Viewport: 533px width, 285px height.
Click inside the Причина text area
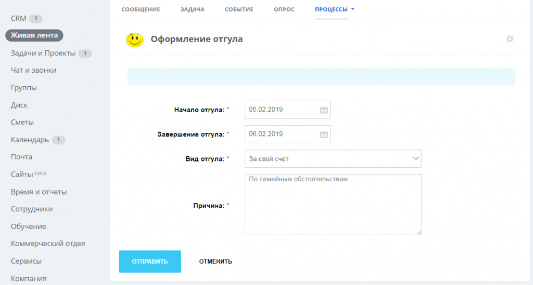[333, 205]
